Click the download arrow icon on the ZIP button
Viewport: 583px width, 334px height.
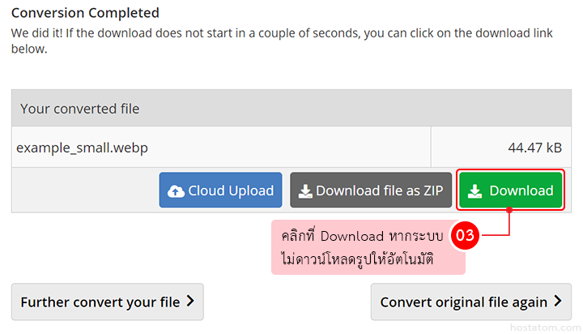coord(305,191)
